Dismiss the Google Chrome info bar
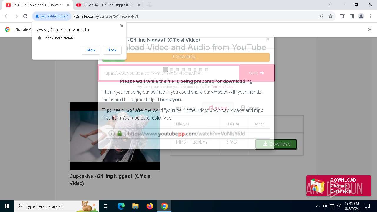Screen dimensions: 377x212 (x=370, y=29)
